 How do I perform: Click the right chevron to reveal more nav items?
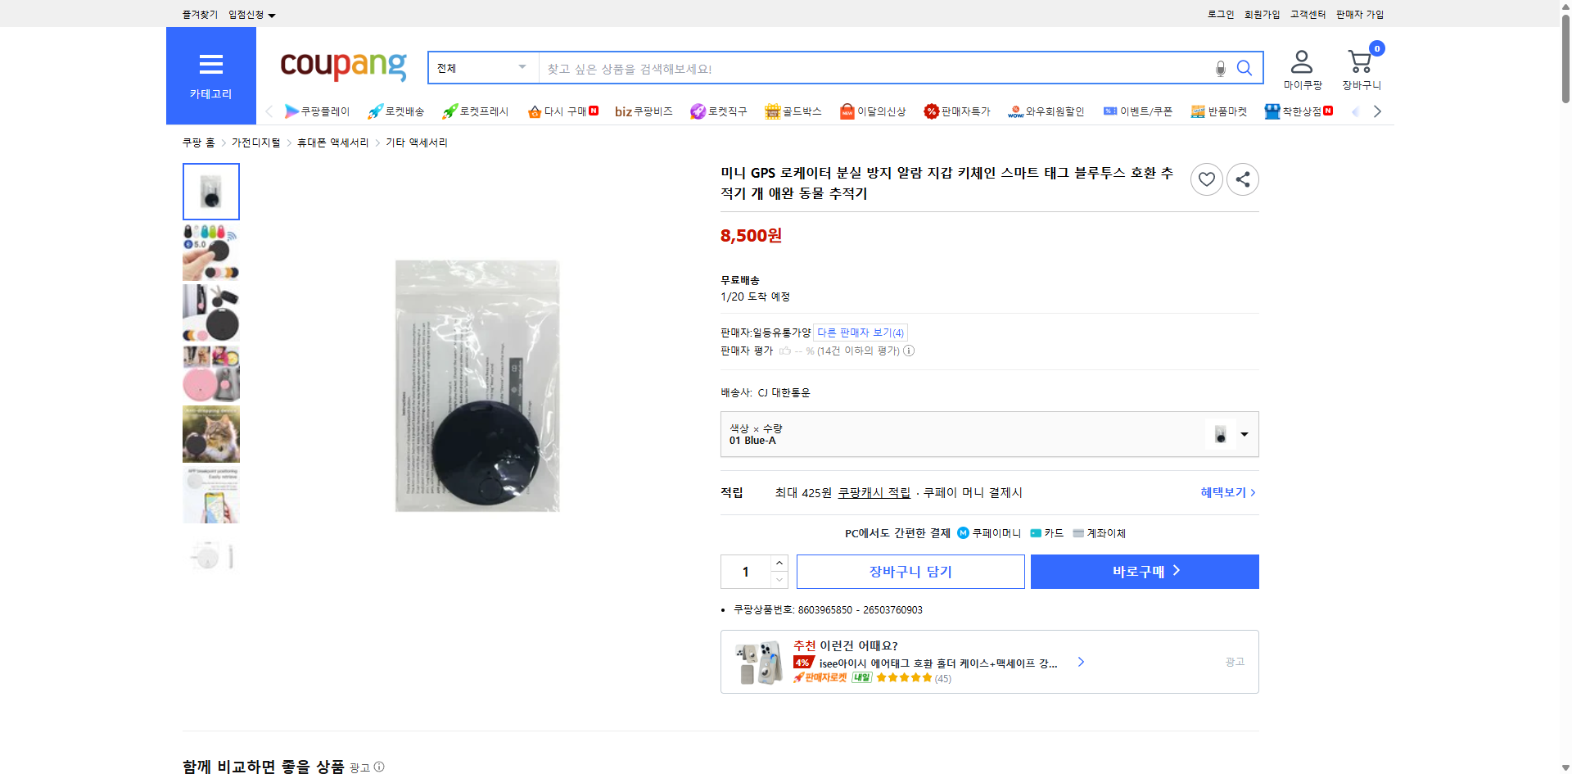pyautogui.click(x=1377, y=111)
